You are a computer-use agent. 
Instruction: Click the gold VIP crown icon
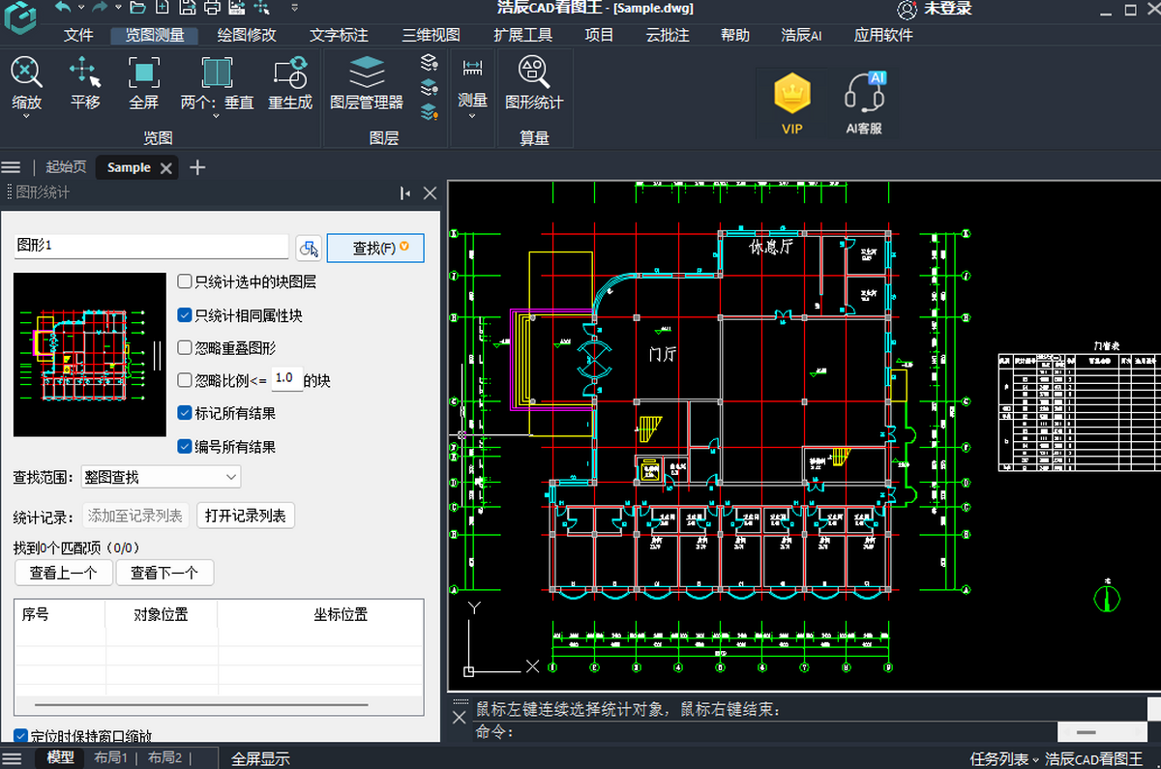point(792,93)
